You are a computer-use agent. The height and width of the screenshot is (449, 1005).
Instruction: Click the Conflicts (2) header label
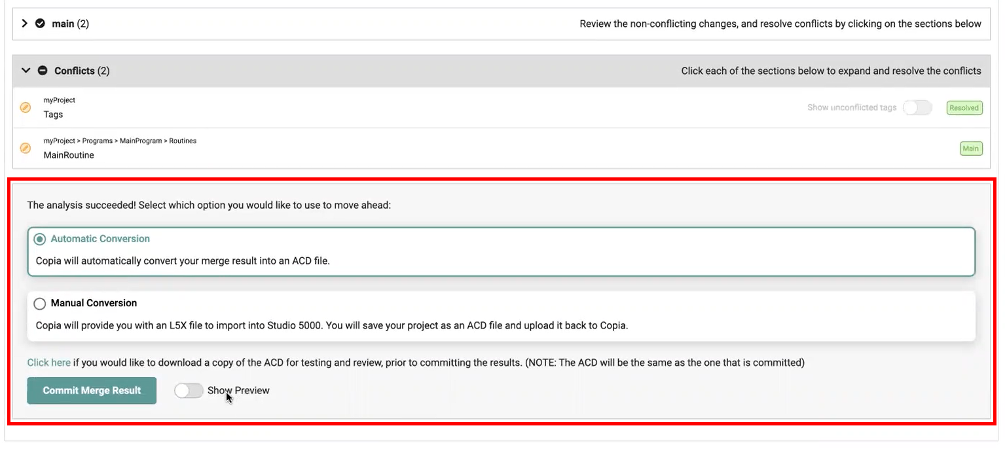coord(82,71)
